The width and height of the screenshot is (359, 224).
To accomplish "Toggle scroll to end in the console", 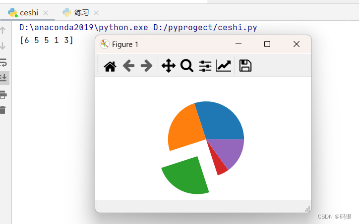I will [x=3, y=78].
